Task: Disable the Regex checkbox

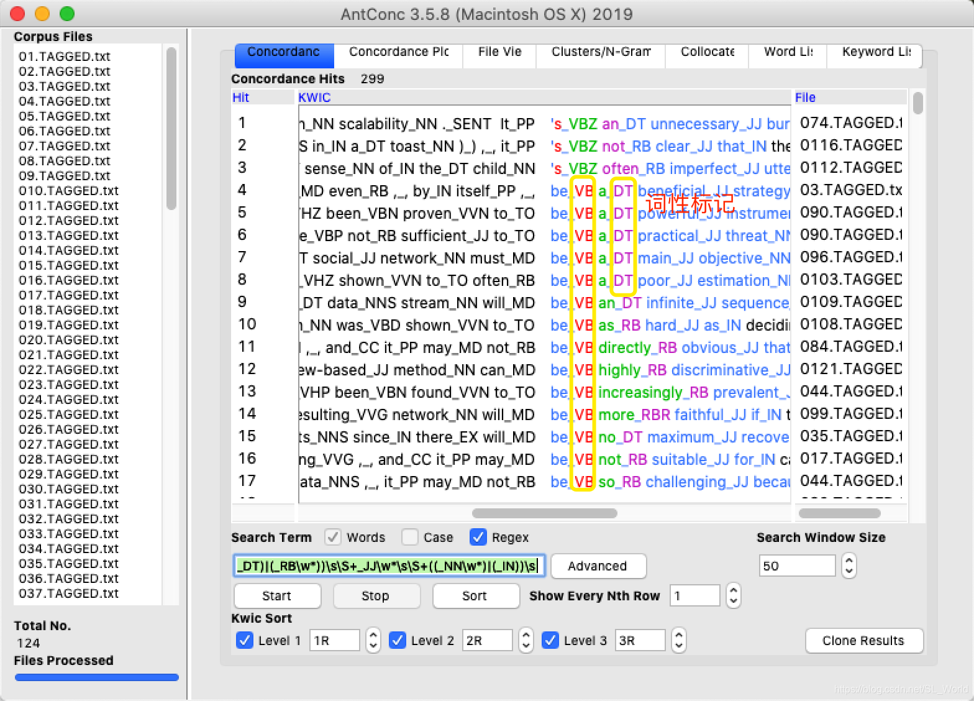Action: (478, 537)
